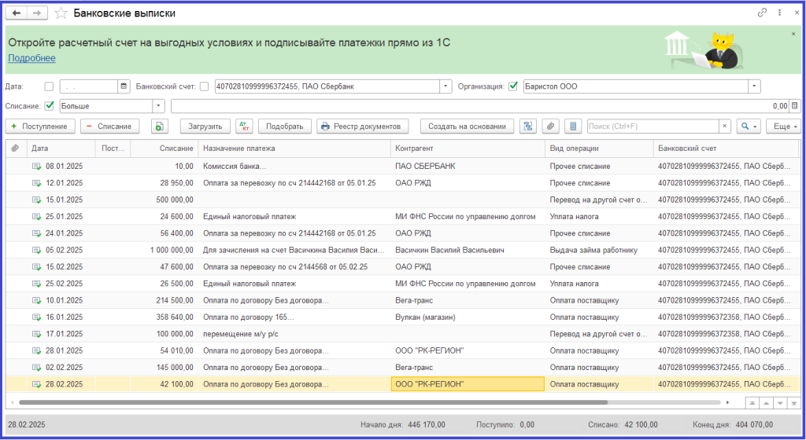The height and width of the screenshot is (440, 806).
Task: Click the calculator icon in amount field
Action: [793, 106]
